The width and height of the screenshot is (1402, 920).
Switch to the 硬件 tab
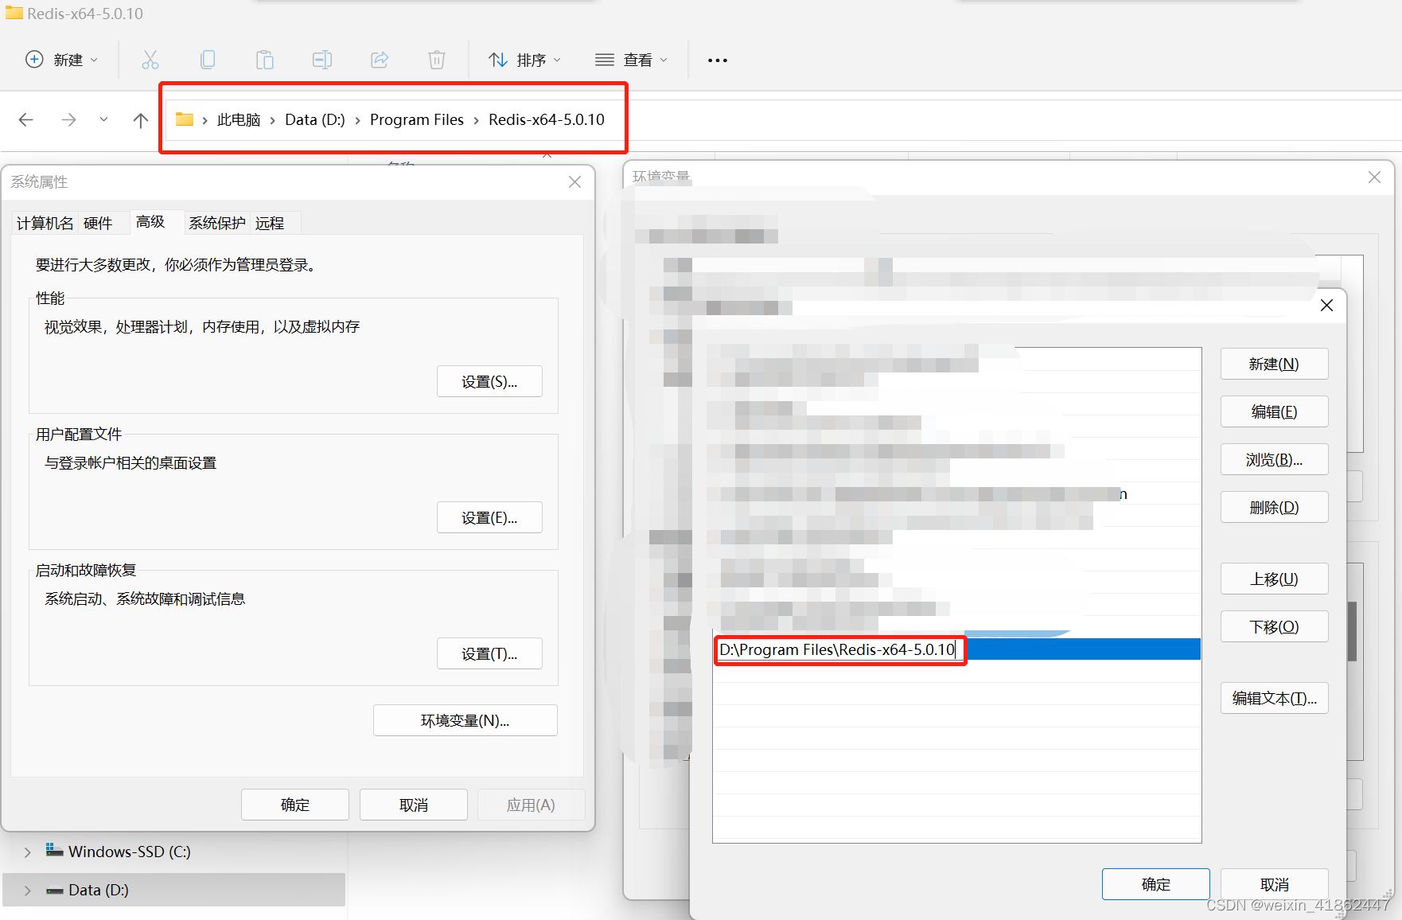click(99, 223)
